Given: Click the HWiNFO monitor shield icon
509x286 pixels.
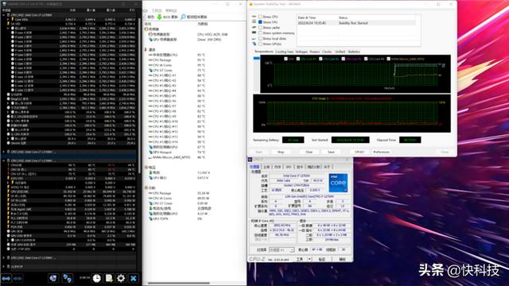Looking at the screenshot, I should click(53, 278).
